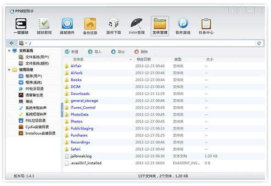The height and width of the screenshot is (186, 271).
Task: Refresh the file list with the reload icon
Action: (259, 43)
